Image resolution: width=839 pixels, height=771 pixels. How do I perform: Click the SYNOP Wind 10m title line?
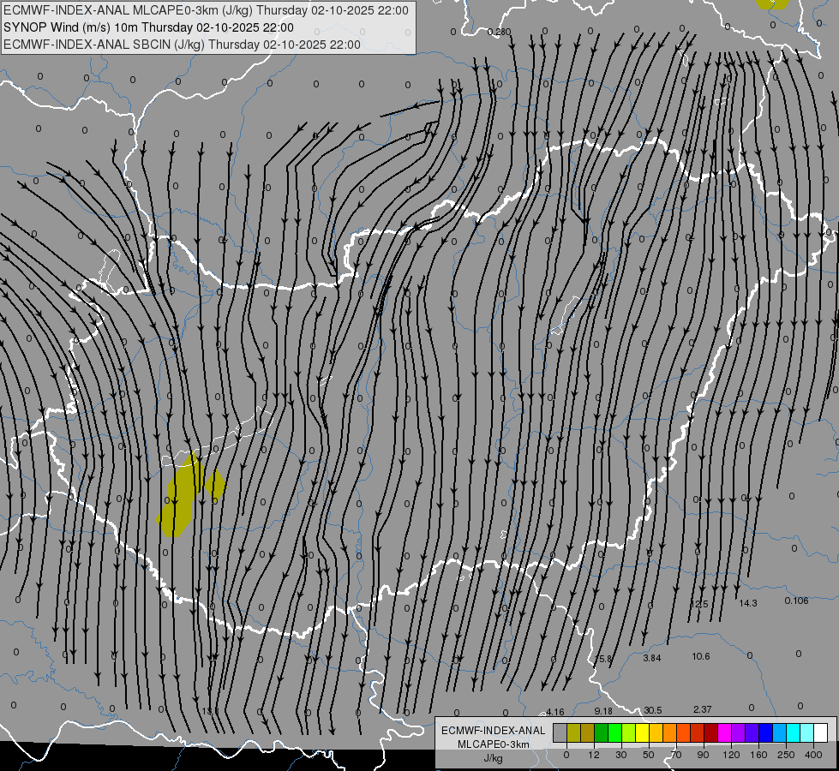click(x=148, y=27)
